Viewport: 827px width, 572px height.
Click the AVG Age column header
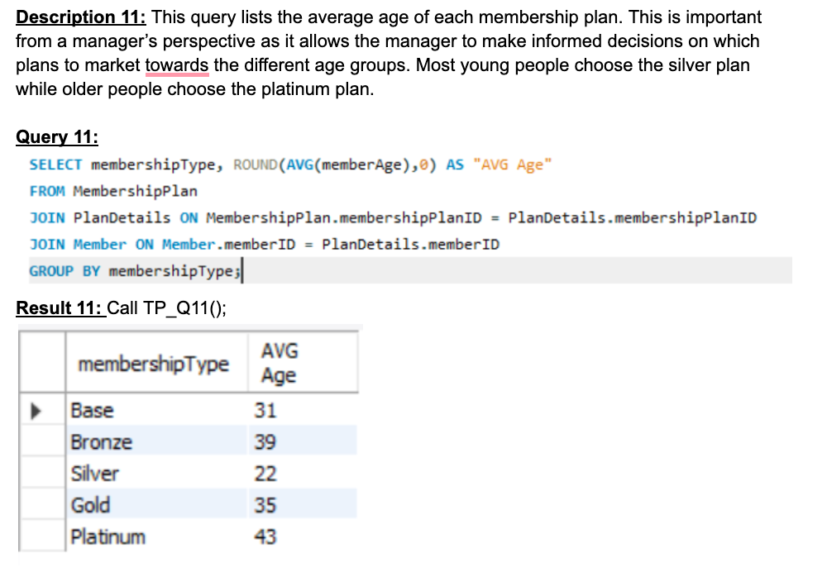coord(279,364)
